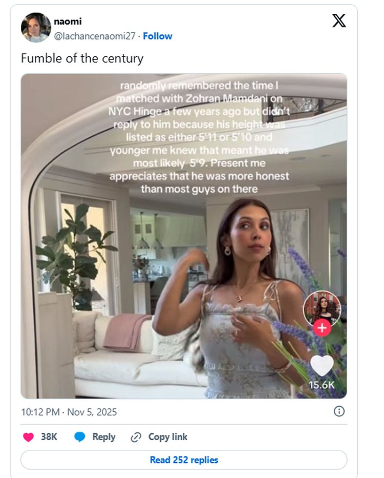This screenshot has width=384, height=478.
Task: Open the embedded TikTok video image
Action: (183, 236)
